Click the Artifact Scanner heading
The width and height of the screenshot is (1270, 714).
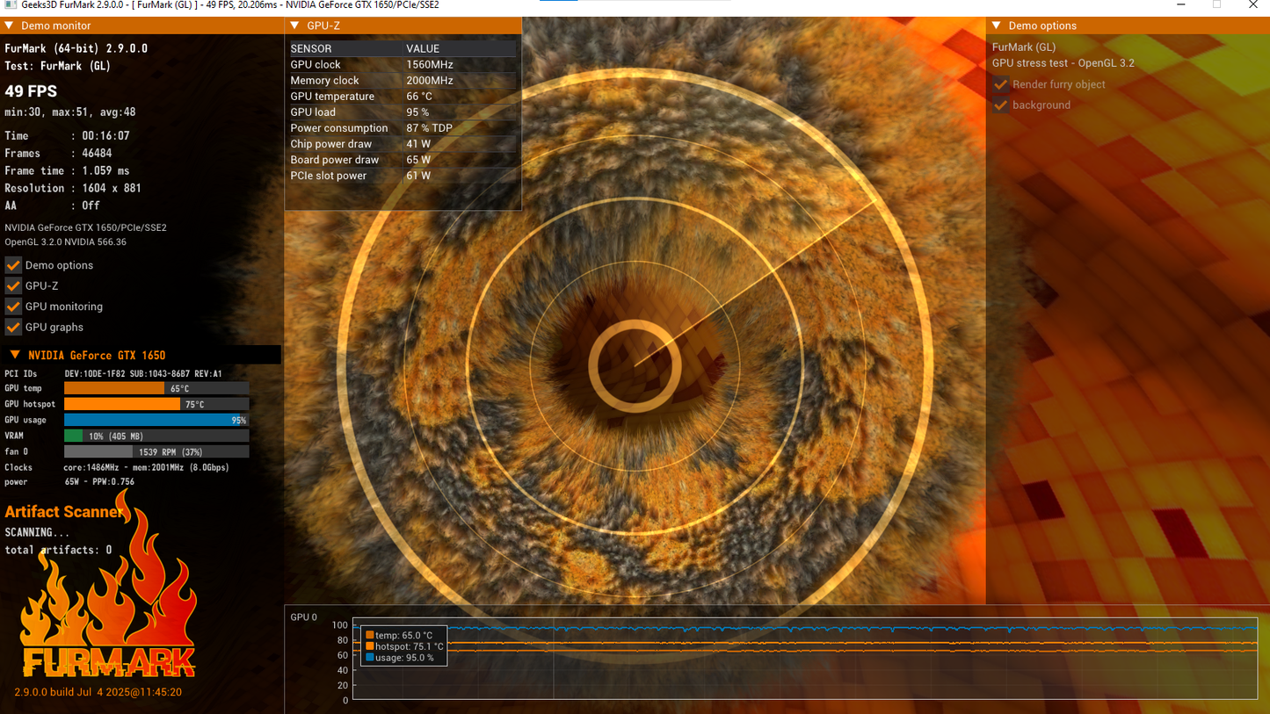click(x=64, y=512)
